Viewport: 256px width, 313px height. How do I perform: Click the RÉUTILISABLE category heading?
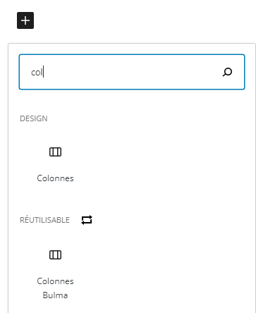pos(44,220)
